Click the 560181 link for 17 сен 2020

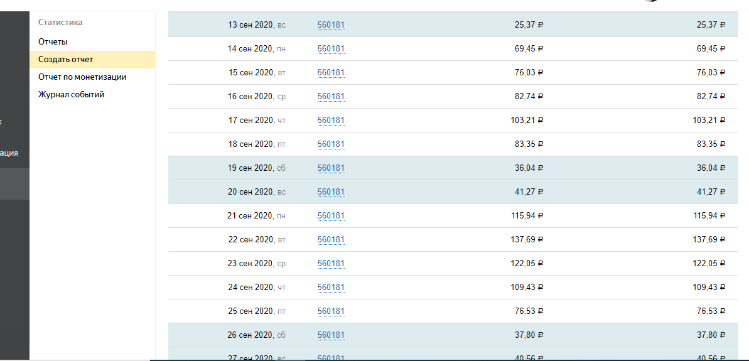(331, 121)
